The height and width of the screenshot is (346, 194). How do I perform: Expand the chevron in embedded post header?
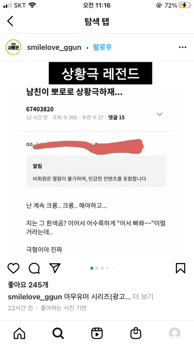click(x=159, y=114)
